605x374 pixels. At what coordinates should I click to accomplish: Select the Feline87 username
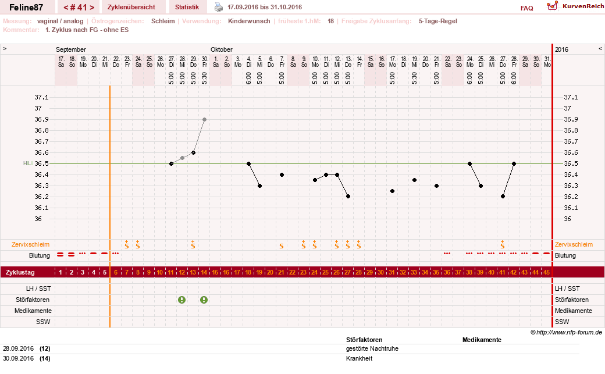26,8
